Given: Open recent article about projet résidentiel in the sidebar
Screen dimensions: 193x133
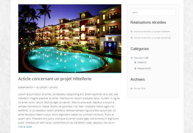Looking at the screenshot, I should tap(153, 38).
